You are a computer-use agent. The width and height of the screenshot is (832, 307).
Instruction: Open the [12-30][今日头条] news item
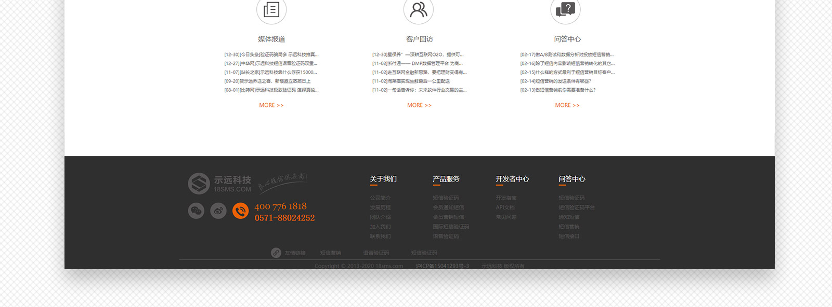coord(271,54)
